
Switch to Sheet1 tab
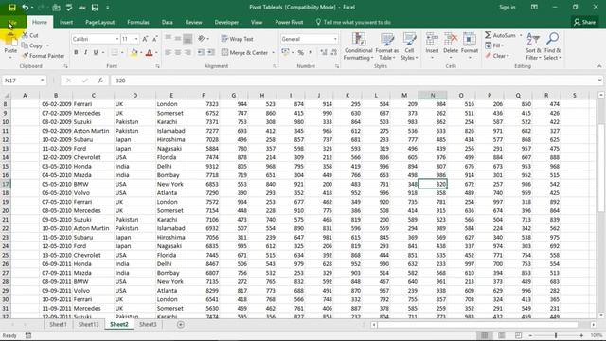[58, 324]
